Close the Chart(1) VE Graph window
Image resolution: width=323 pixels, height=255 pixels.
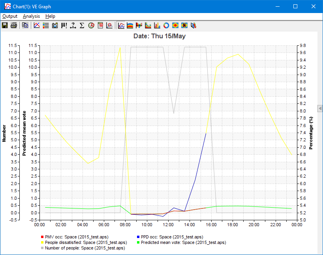(x=313, y=6)
